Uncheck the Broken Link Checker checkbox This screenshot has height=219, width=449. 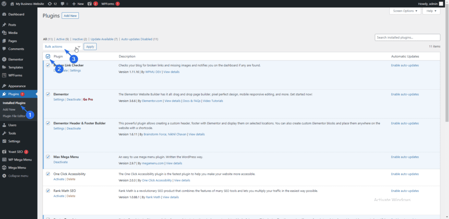click(x=48, y=65)
